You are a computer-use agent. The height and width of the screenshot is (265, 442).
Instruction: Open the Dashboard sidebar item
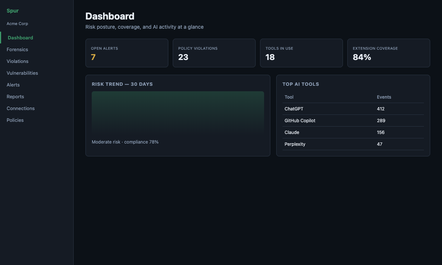[x=37, y=38]
